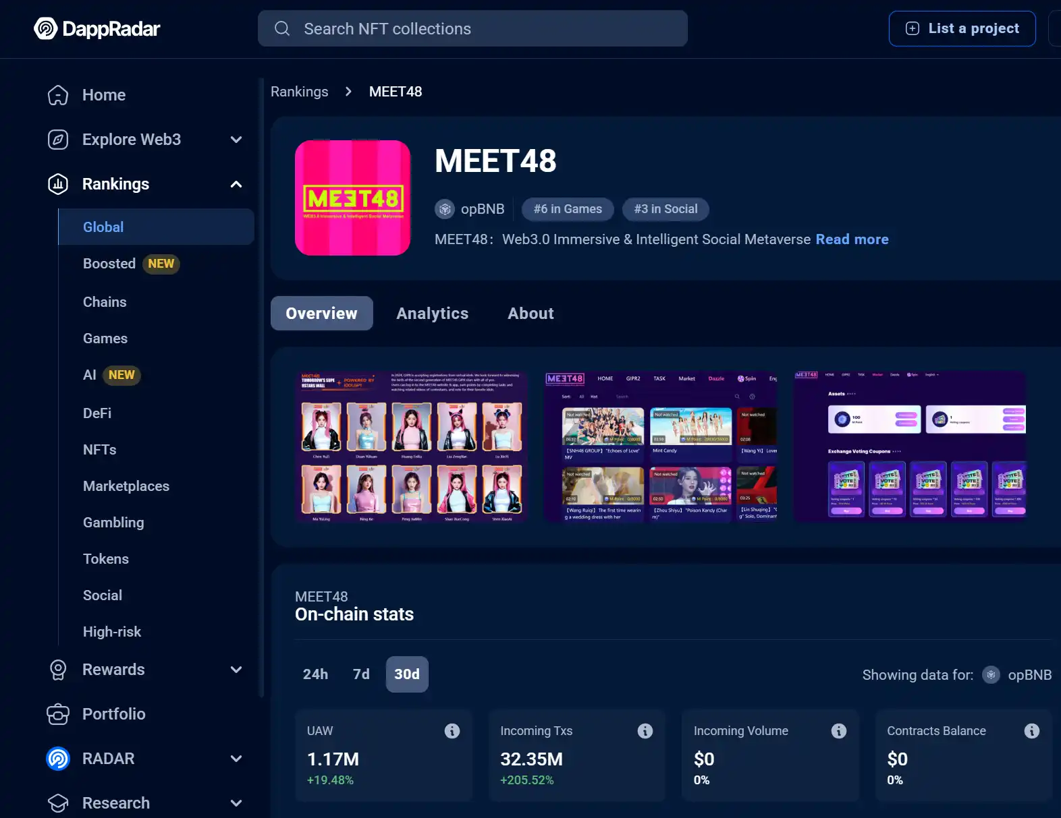
Task: Expand the Explore Web3 menu
Action: click(x=236, y=140)
